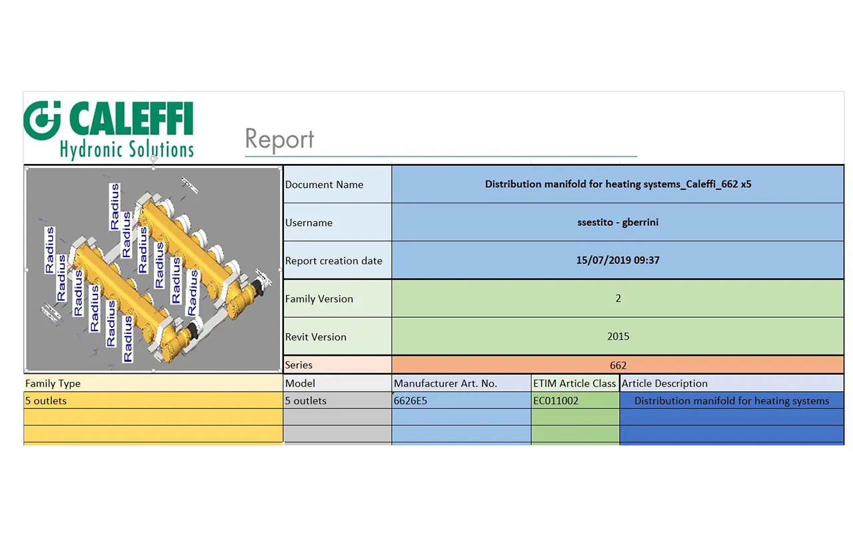Select the Family Version label cell

click(x=338, y=298)
